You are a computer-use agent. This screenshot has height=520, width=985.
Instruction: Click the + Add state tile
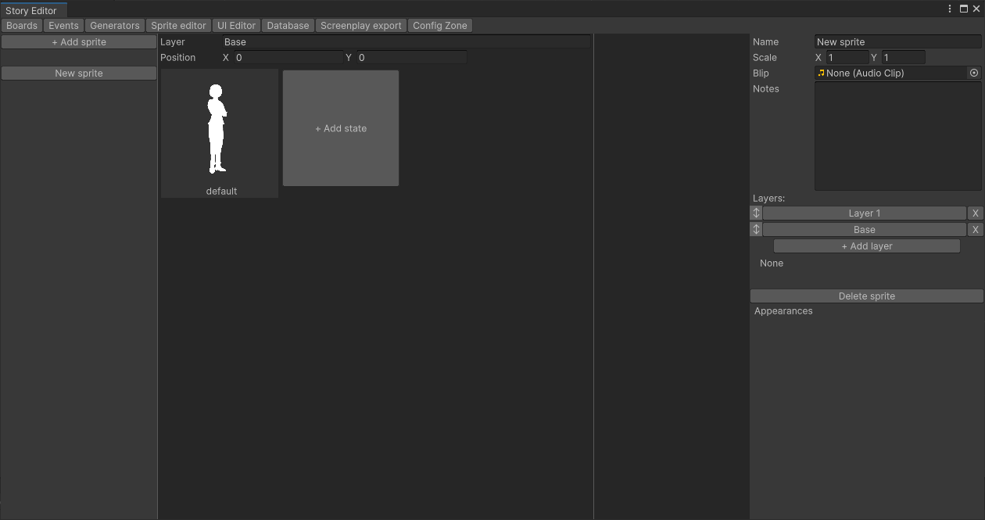click(x=341, y=128)
